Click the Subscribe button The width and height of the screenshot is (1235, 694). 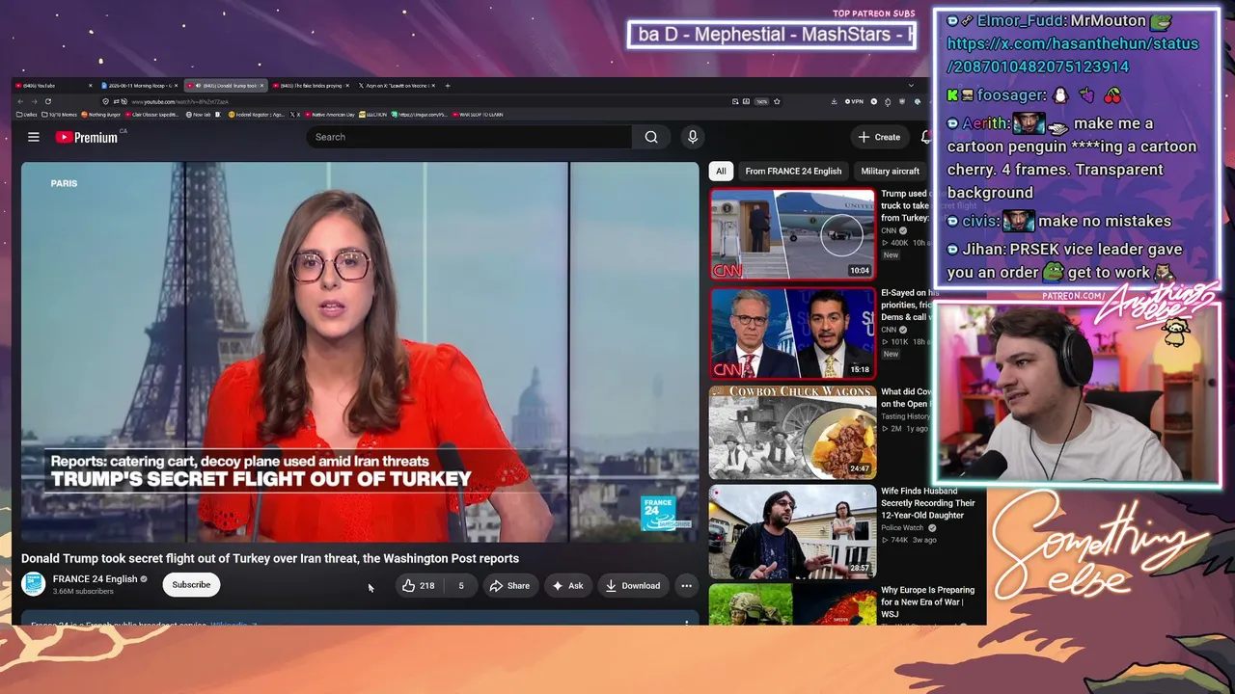(191, 585)
